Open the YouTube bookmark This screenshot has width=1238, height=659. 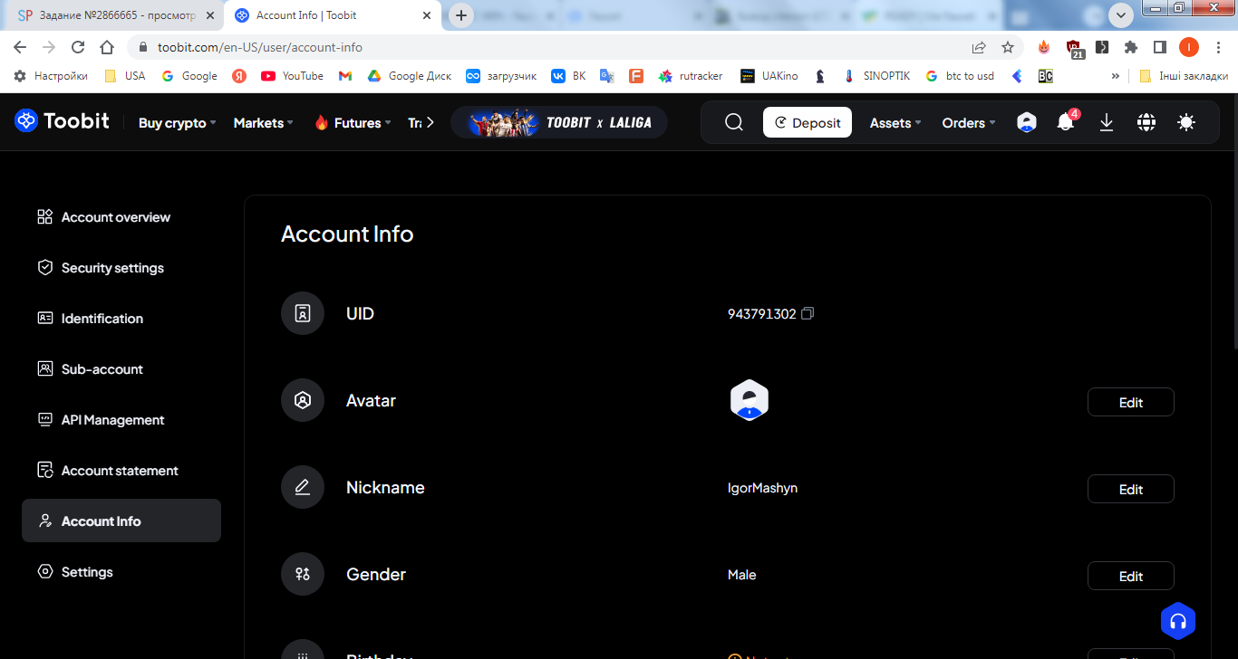(292, 76)
